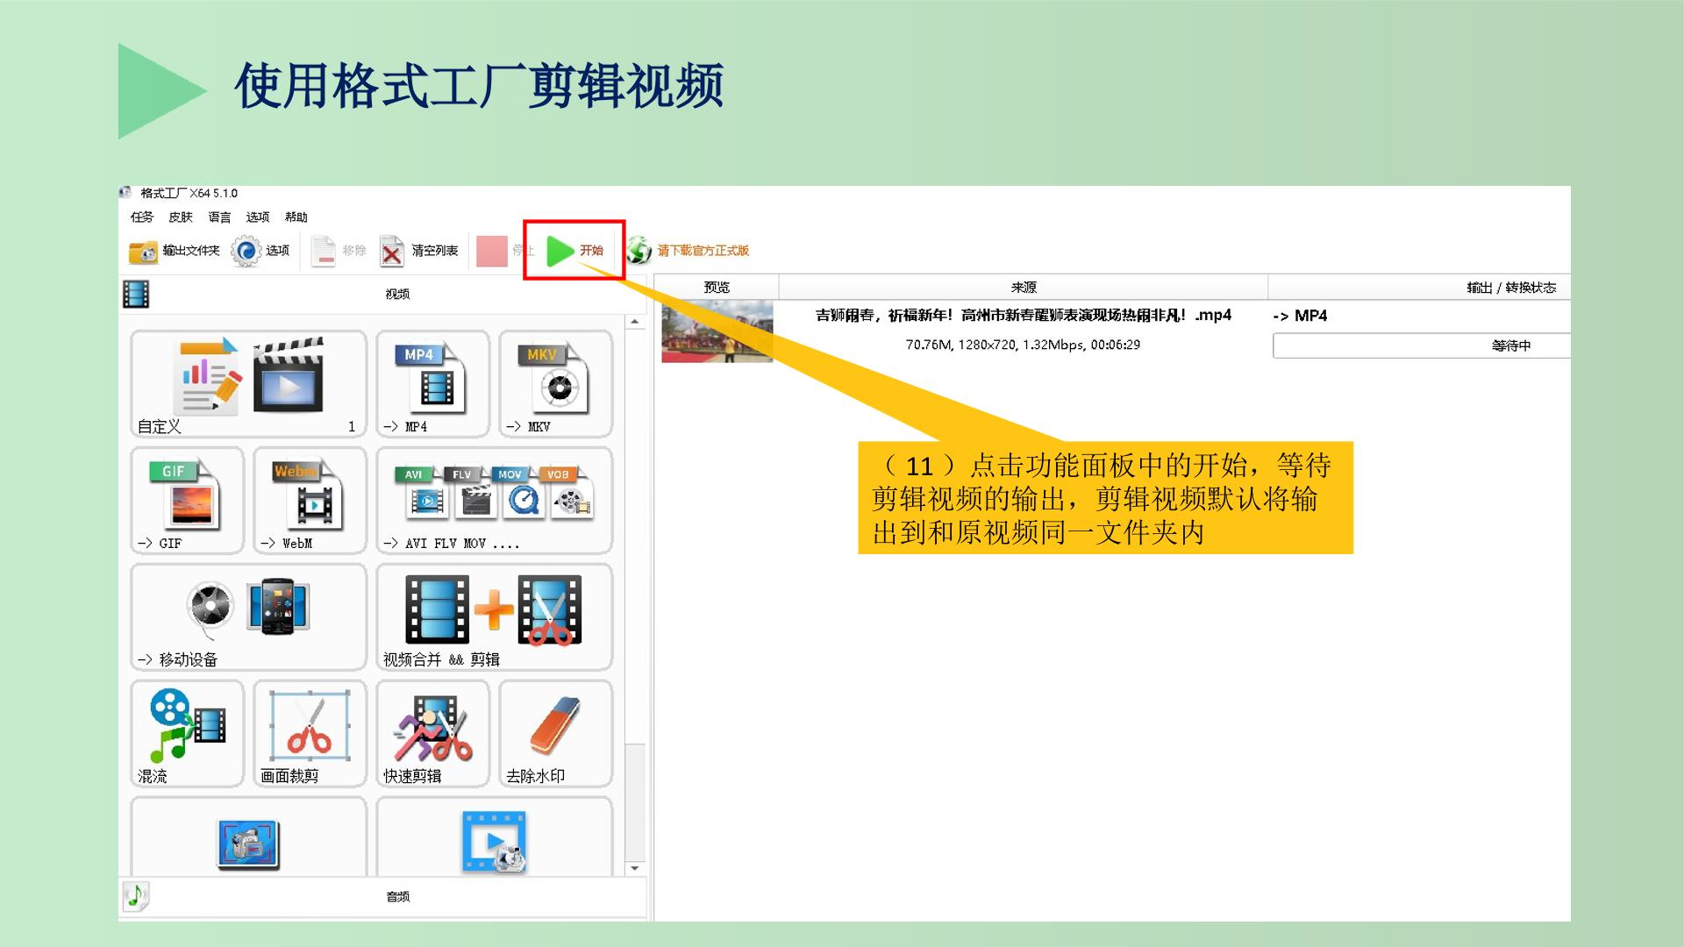Screen dimensions: 1684x947
Task: Open the -> MP4 conversion tile
Action: tap(432, 384)
